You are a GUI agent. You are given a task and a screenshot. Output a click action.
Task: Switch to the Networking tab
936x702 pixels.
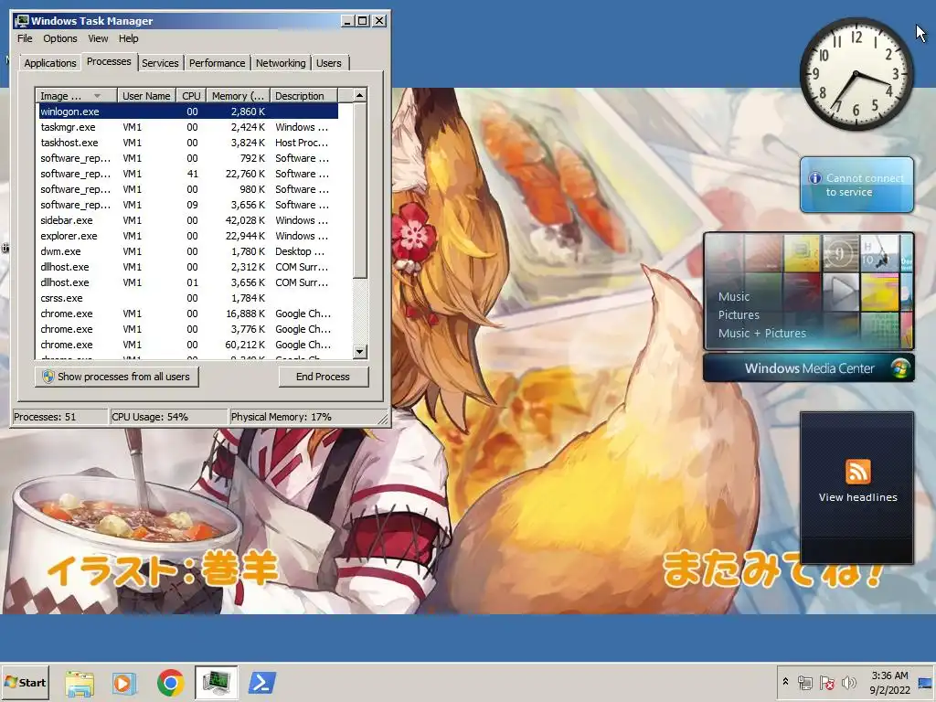coord(281,63)
